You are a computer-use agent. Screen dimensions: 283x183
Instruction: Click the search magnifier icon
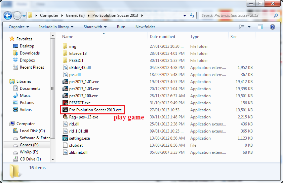tap(276, 15)
